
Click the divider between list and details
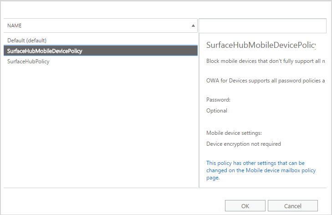pos(199,114)
